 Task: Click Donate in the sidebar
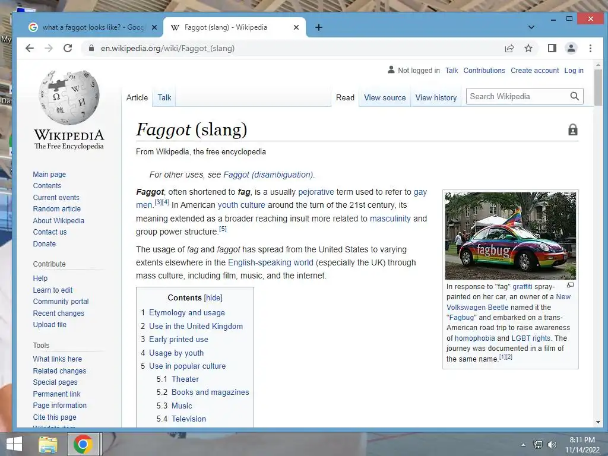coord(44,243)
